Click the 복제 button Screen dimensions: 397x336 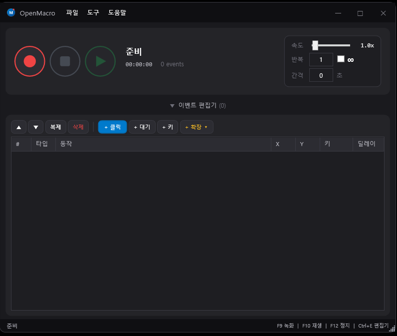pos(55,127)
